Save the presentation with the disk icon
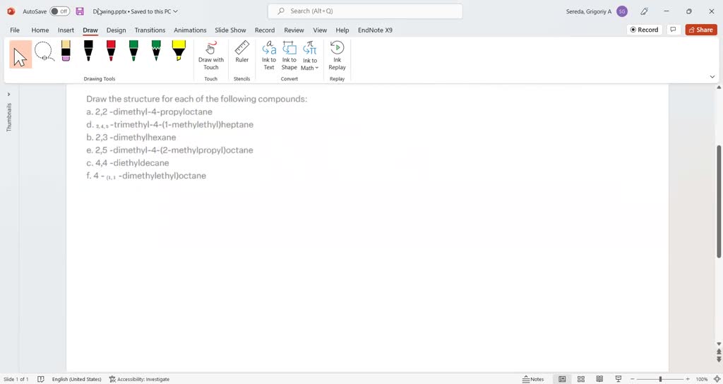This screenshot has width=723, height=384. click(80, 11)
